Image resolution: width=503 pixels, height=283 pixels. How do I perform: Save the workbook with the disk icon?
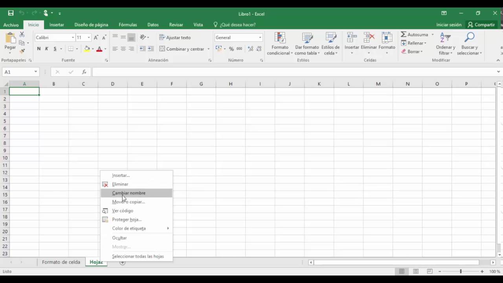pyautogui.click(x=11, y=13)
